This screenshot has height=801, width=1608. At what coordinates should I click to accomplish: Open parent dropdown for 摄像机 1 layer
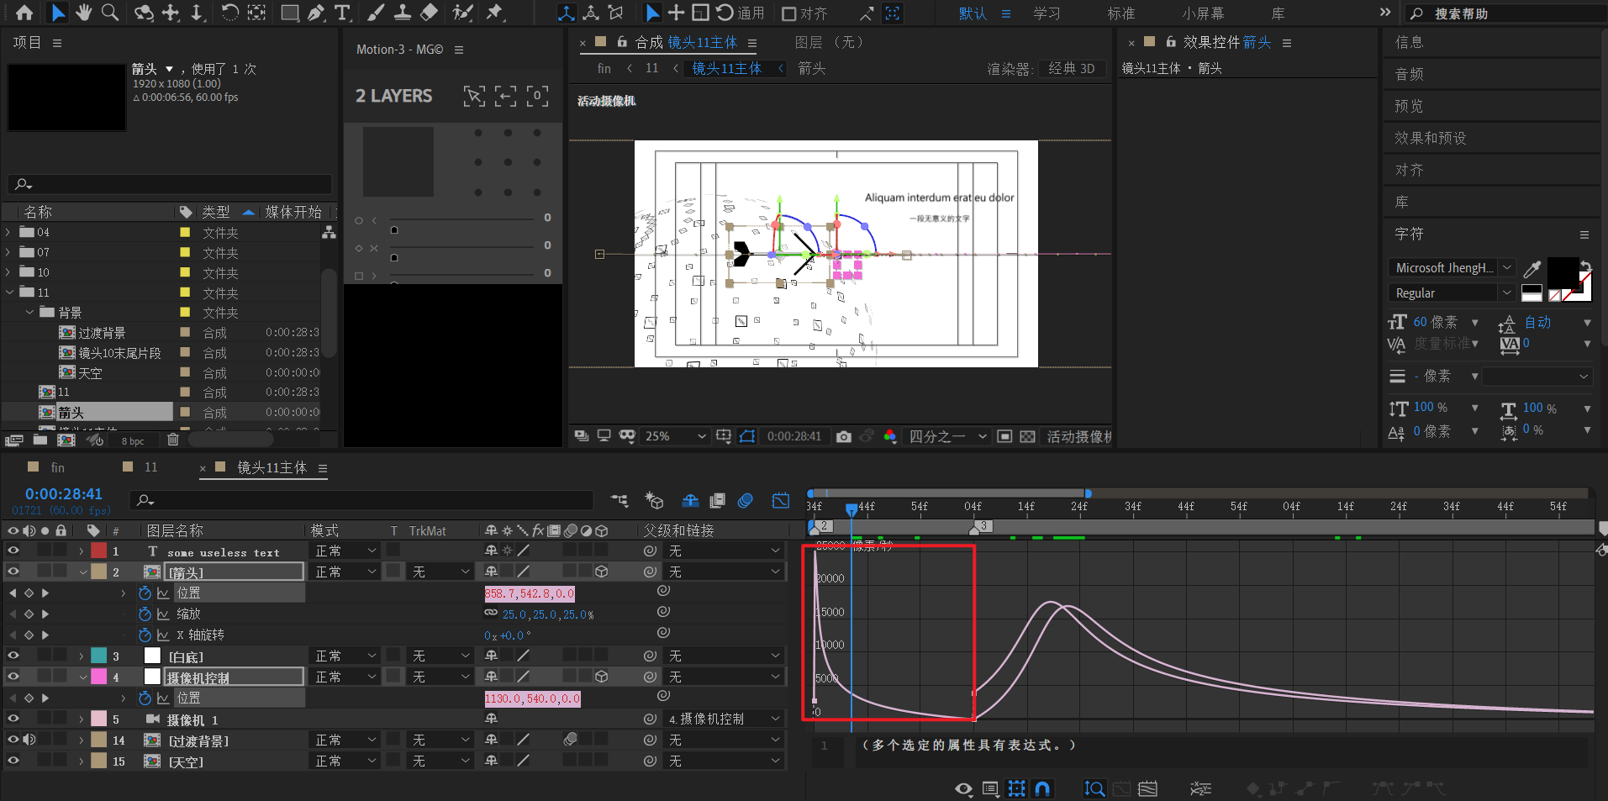pos(725,719)
